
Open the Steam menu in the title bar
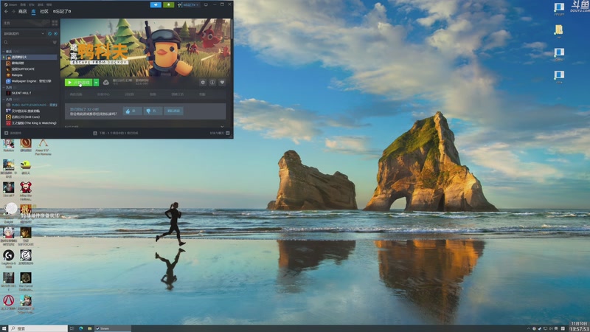[x=11, y=4]
